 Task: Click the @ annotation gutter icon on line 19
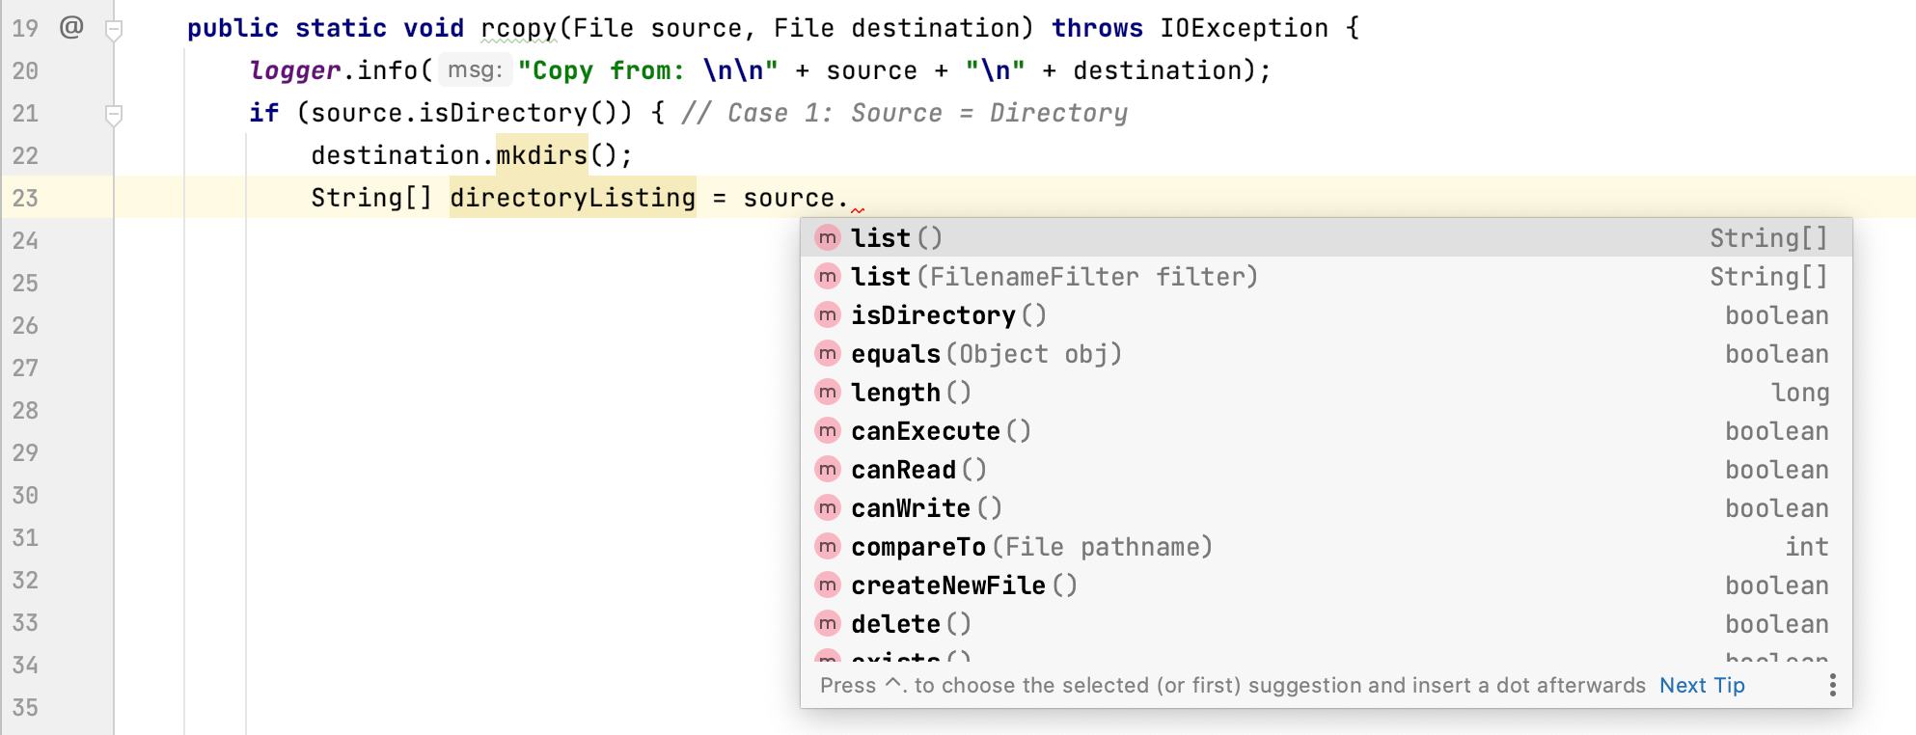pyautogui.click(x=71, y=27)
